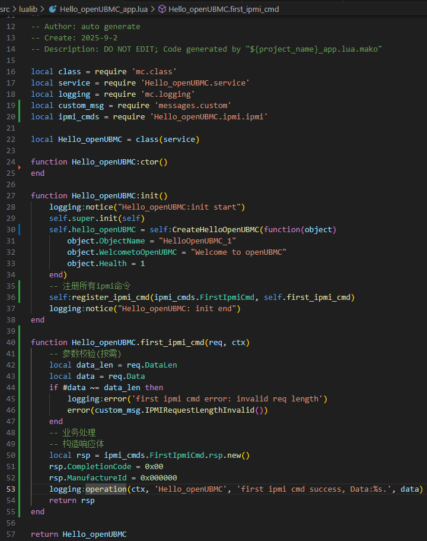This screenshot has height=541, width=427.
Task: Click the green change bar beside line 19
Action: pyautogui.click(x=20, y=105)
